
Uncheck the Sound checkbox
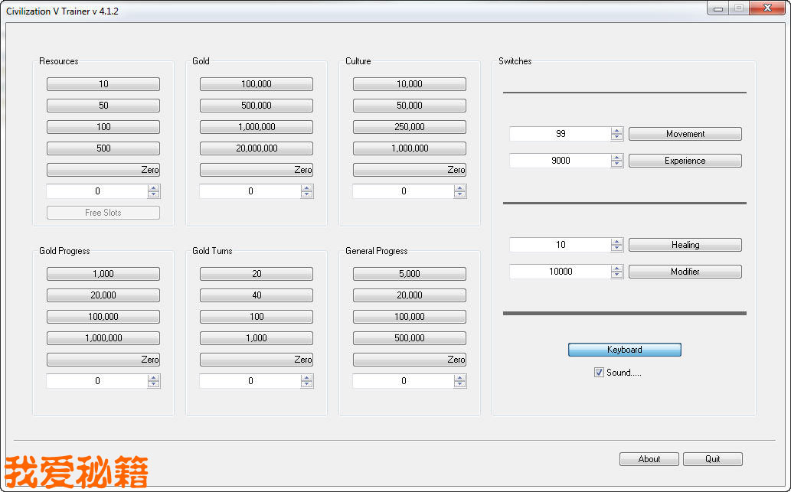click(x=599, y=373)
